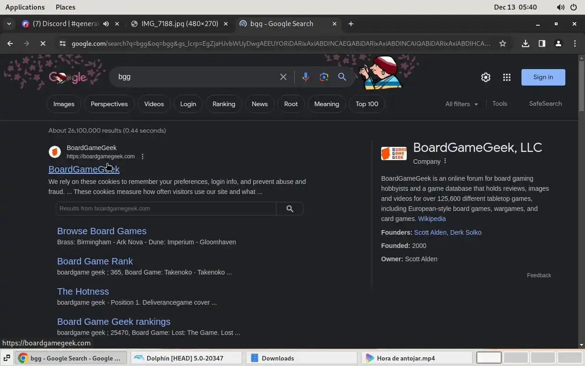Click the address bar URL
This screenshot has width=585, height=366.
coord(281,43)
